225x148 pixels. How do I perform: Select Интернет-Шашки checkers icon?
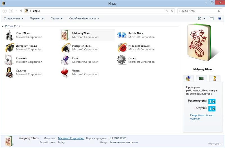click(122, 48)
